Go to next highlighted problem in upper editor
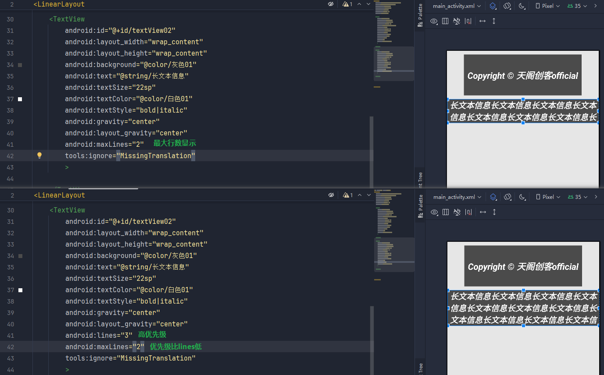The height and width of the screenshot is (375, 604). click(x=368, y=4)
